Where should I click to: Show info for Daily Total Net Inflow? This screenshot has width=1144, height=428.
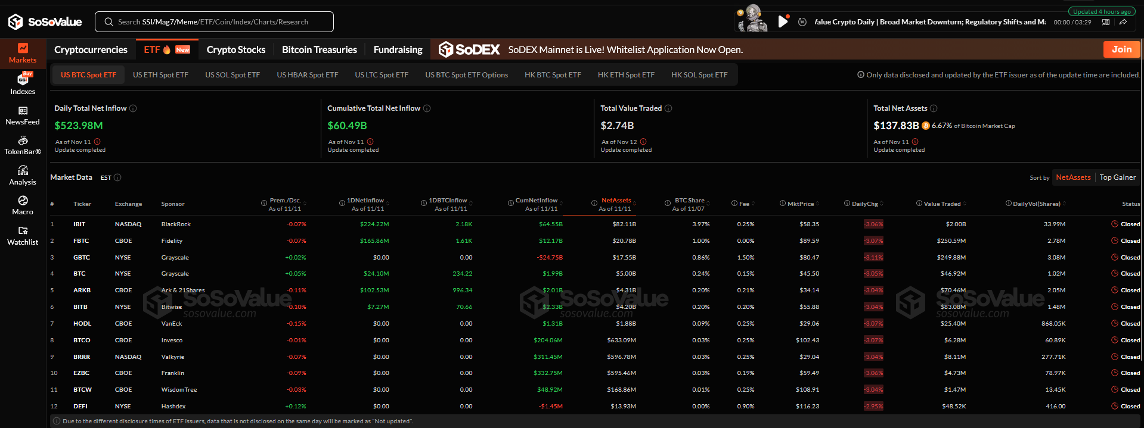133,108
